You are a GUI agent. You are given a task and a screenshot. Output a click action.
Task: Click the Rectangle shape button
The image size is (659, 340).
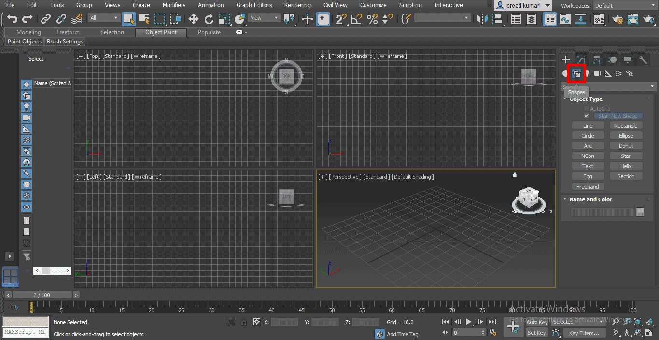click(626, 125)
